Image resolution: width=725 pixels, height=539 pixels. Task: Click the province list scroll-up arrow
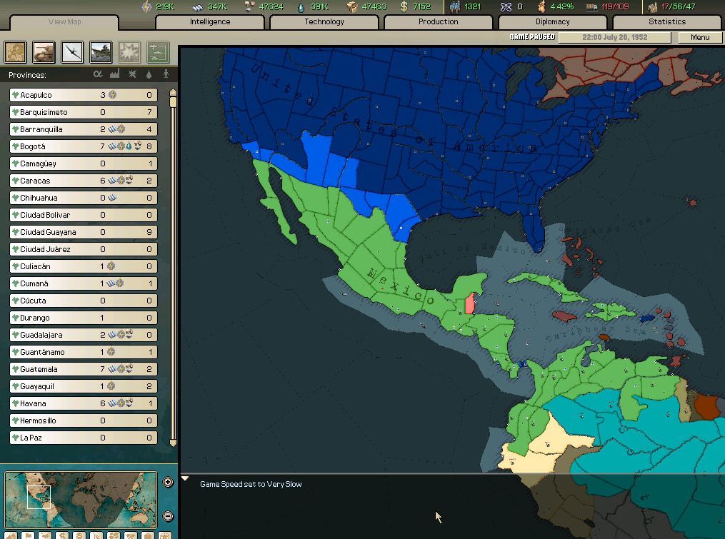pos(173,91)
